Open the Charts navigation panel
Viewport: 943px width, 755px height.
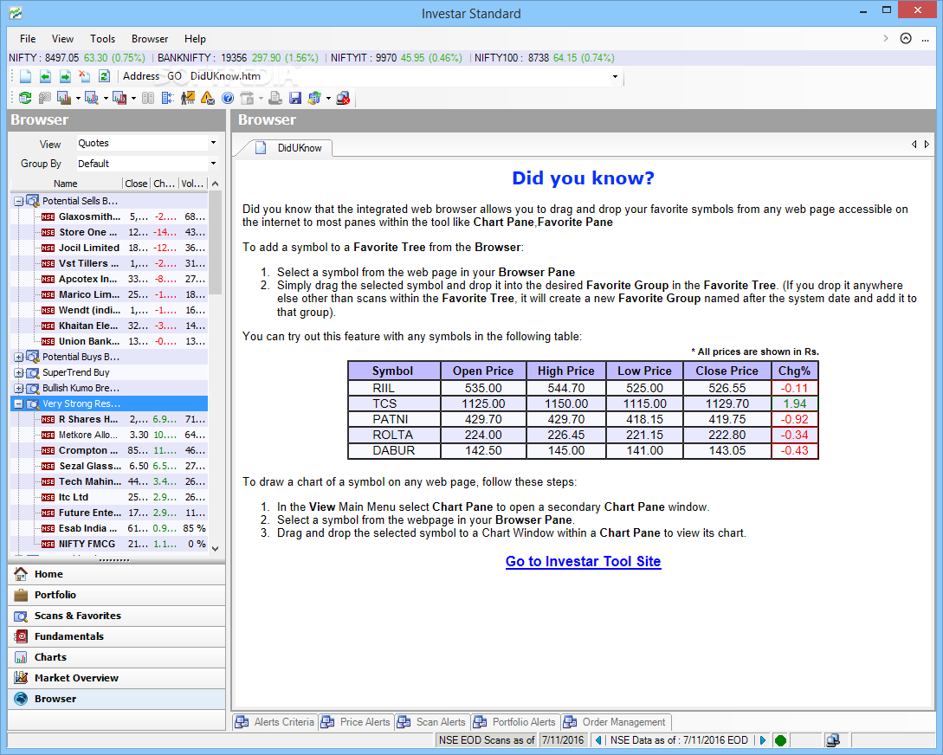tap(117, 657)
